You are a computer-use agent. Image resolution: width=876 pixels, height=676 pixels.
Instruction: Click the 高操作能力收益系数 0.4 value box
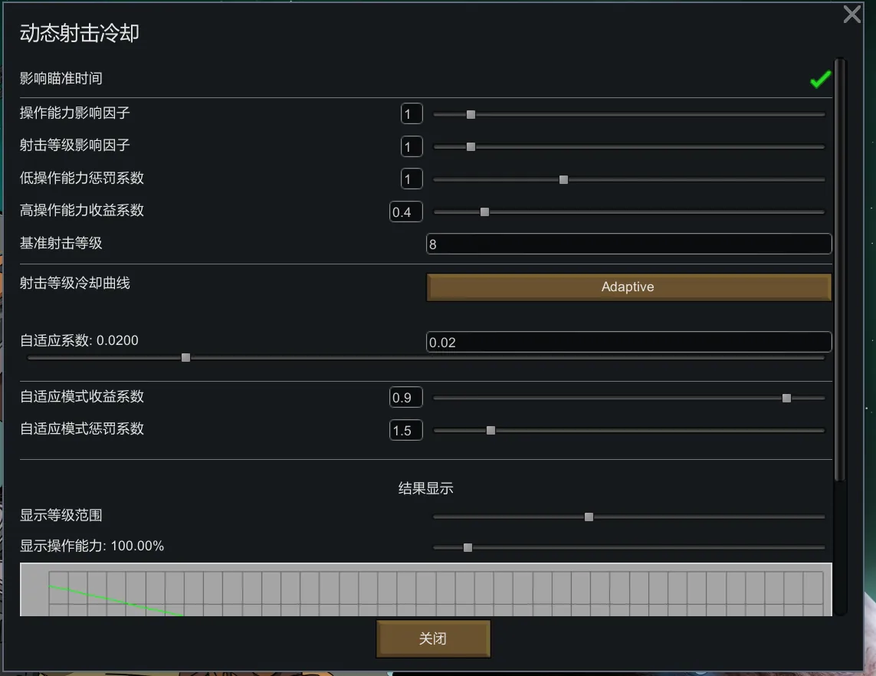click(x=405, y=212)
